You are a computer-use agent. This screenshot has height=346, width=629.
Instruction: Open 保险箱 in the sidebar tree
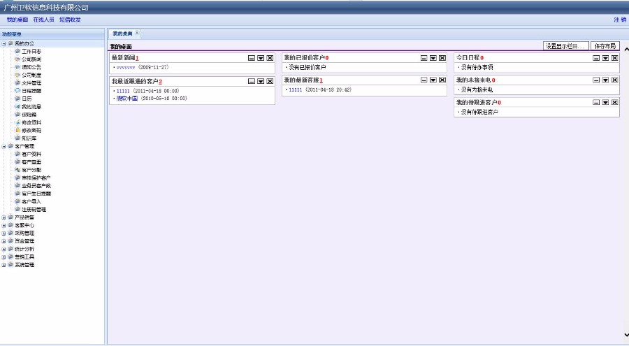[x=29, y=115]
